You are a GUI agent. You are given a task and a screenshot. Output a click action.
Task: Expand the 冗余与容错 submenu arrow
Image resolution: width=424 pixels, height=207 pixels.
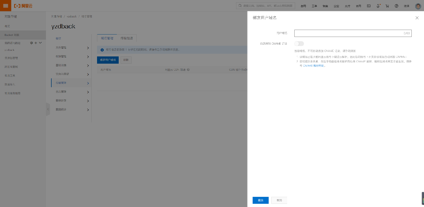click(88, 74)
